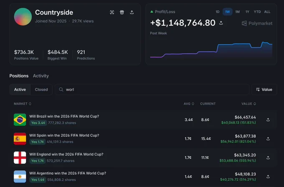Screen dimensions: 284x187
Task: Click the 'Past Week' label
Action: click(x=158, y=33)
